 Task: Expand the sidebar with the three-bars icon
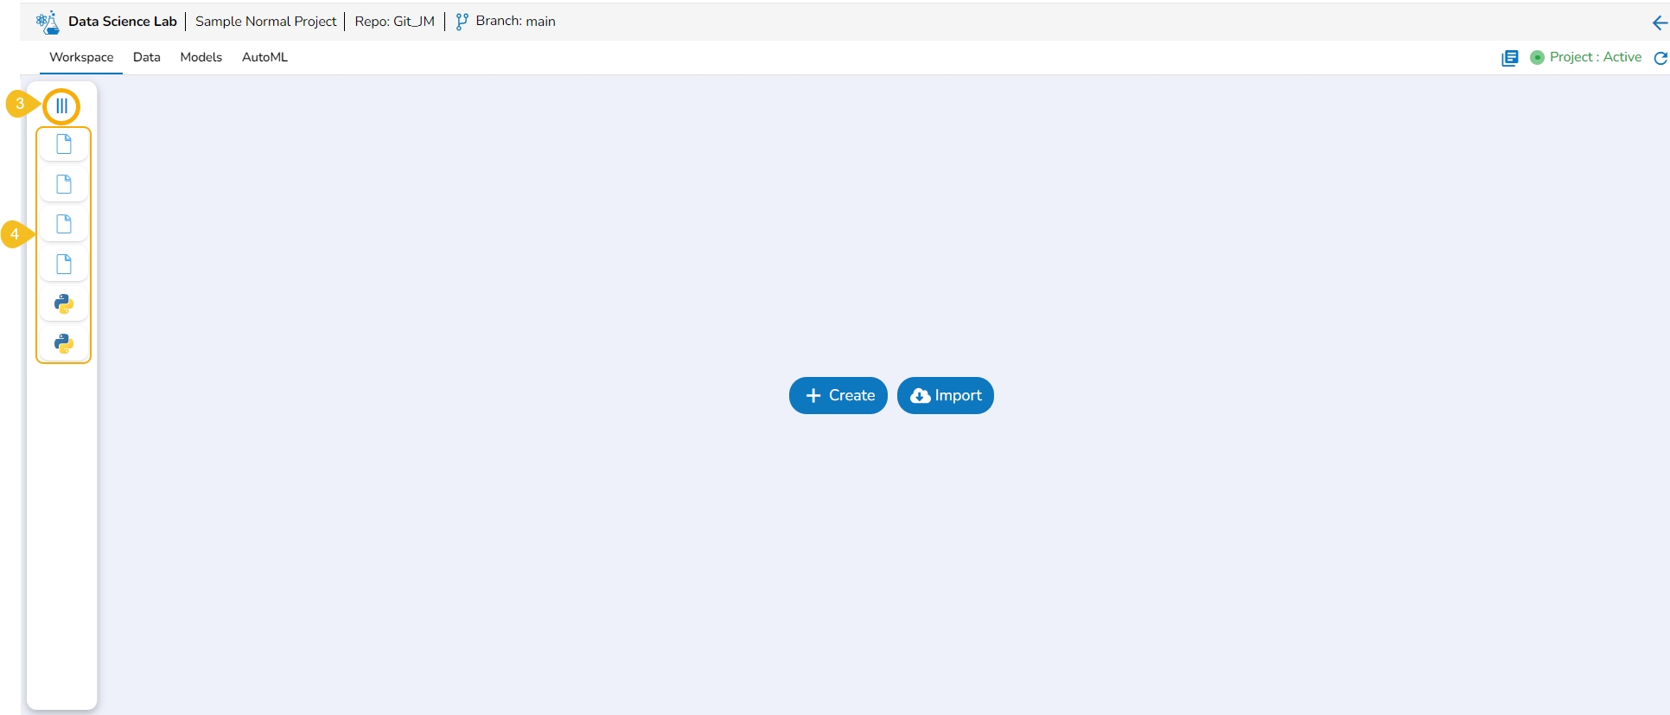click(x=61, y=106)
